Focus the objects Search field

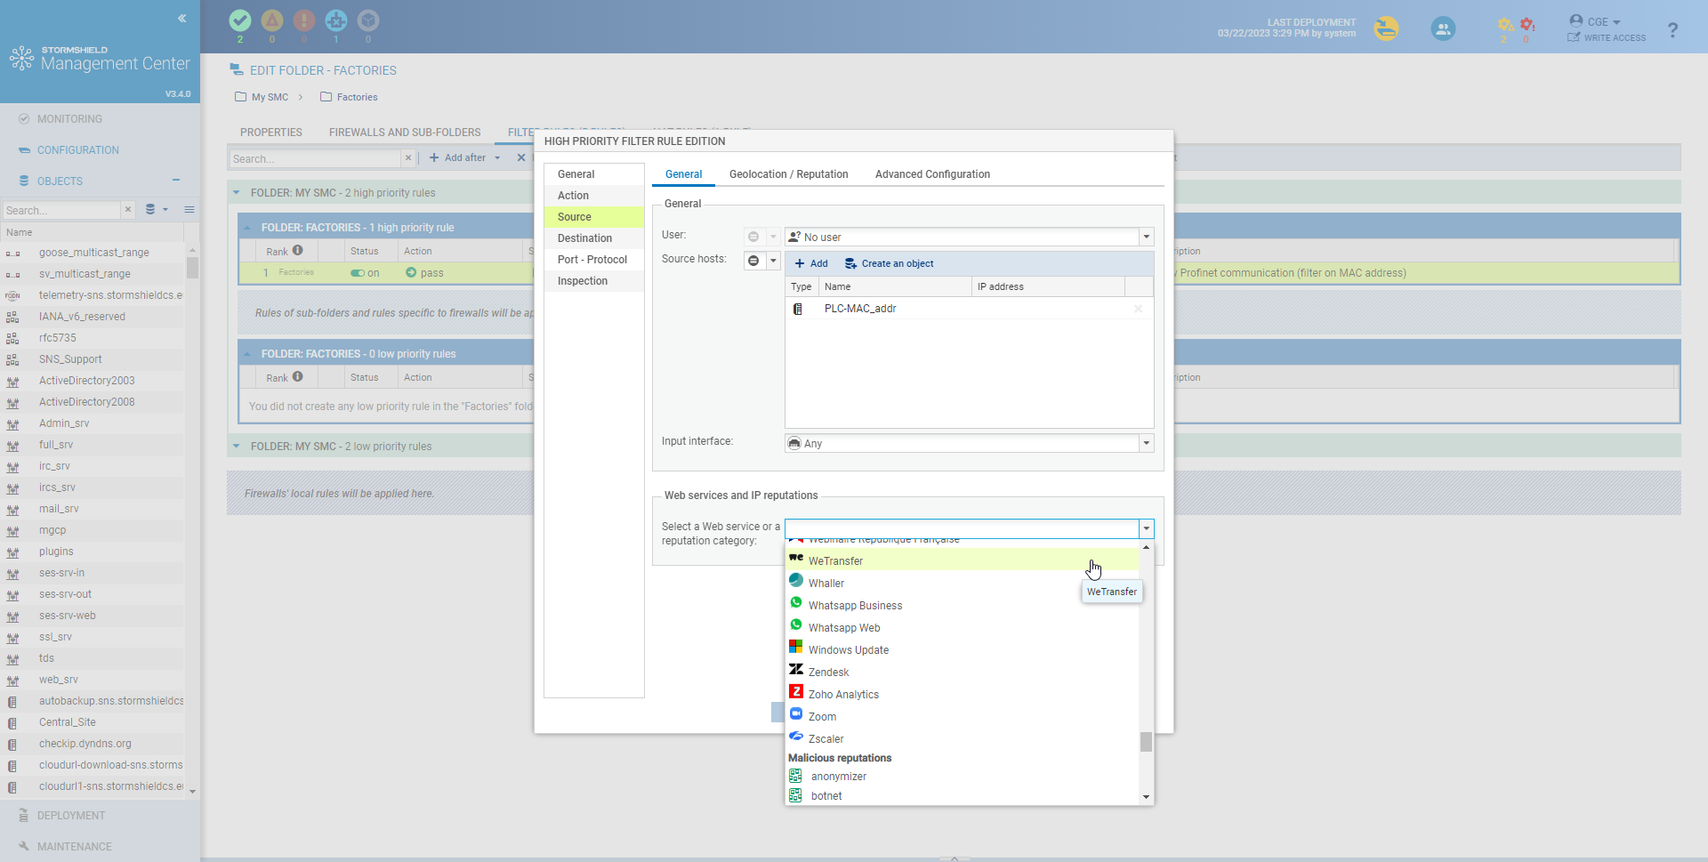60,210
